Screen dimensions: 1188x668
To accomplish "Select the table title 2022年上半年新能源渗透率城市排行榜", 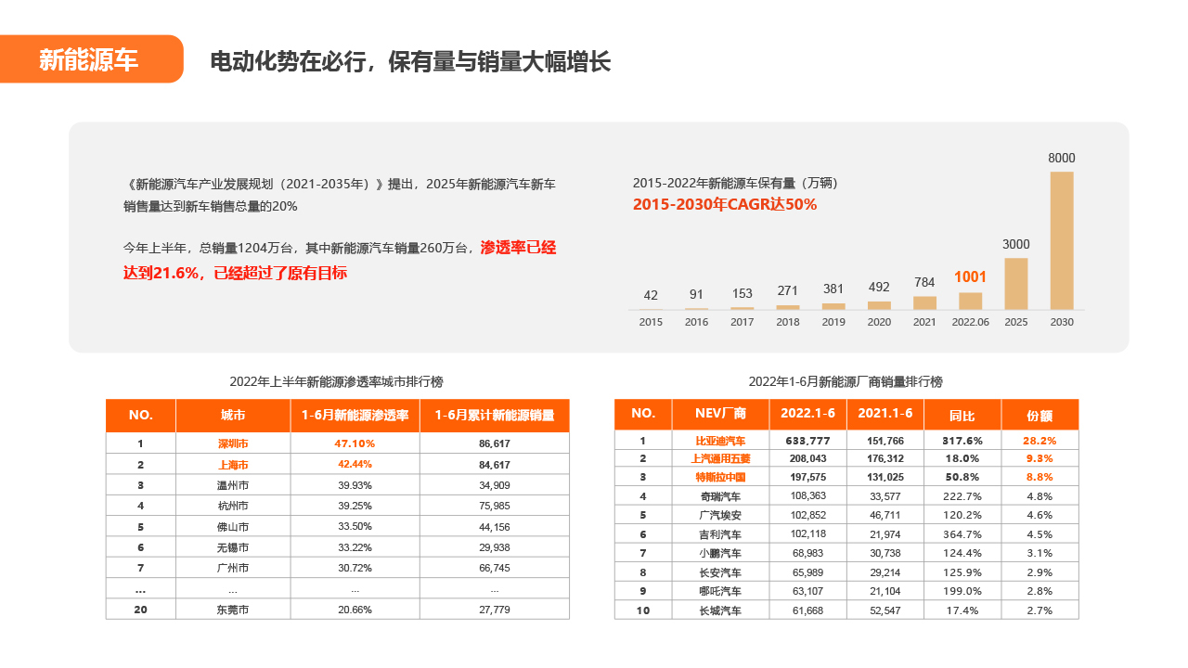I will point(337,381).
